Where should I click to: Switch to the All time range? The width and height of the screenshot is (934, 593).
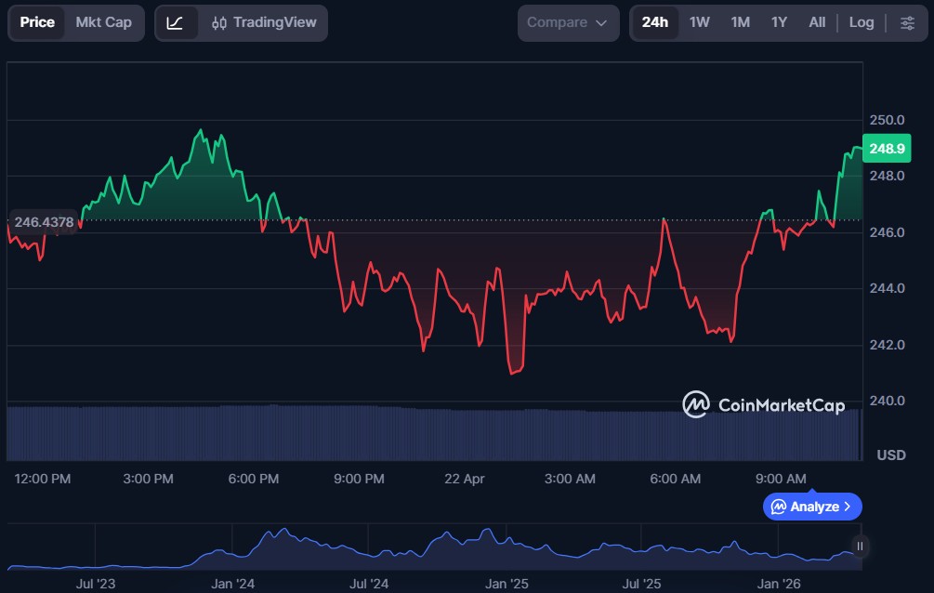[x=817, y=21]
